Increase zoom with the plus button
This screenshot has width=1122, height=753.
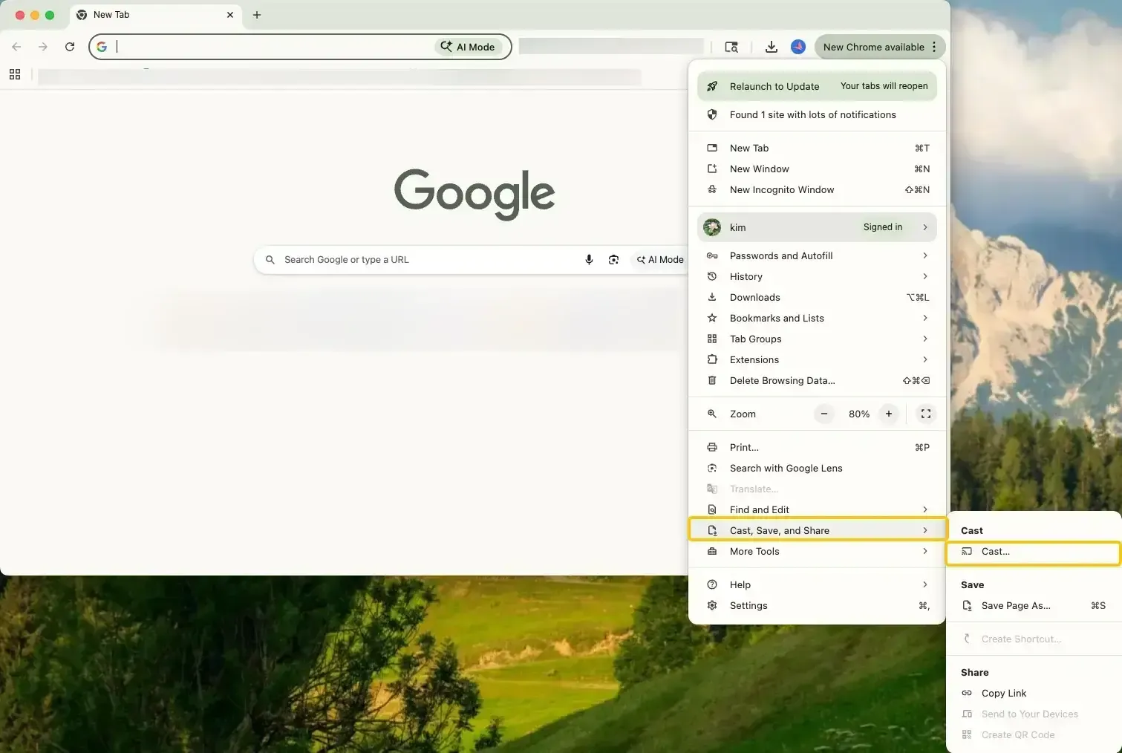[889, 414]
